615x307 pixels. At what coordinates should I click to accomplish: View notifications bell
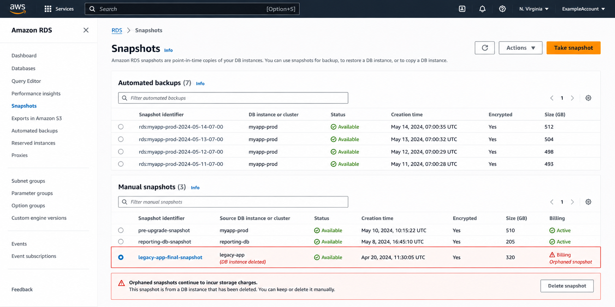coord(482,9)
